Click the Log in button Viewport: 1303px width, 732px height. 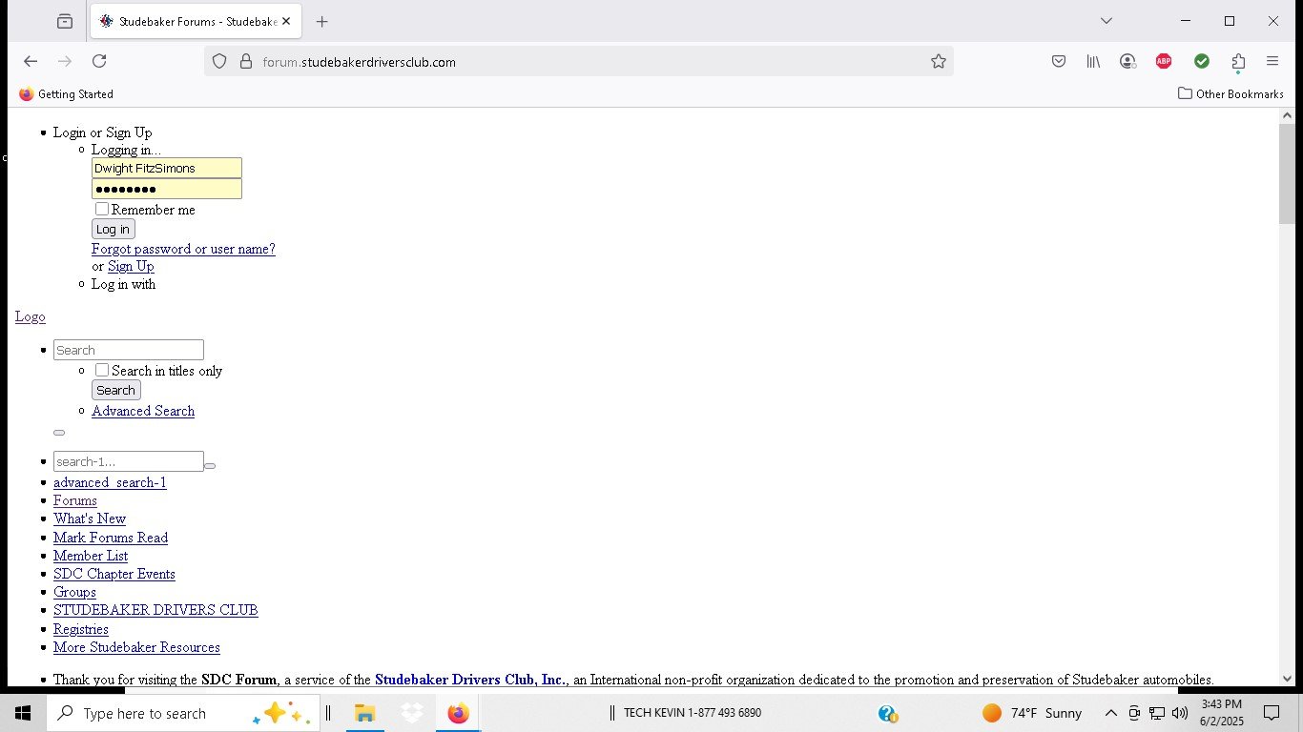[x=114, y=229]
